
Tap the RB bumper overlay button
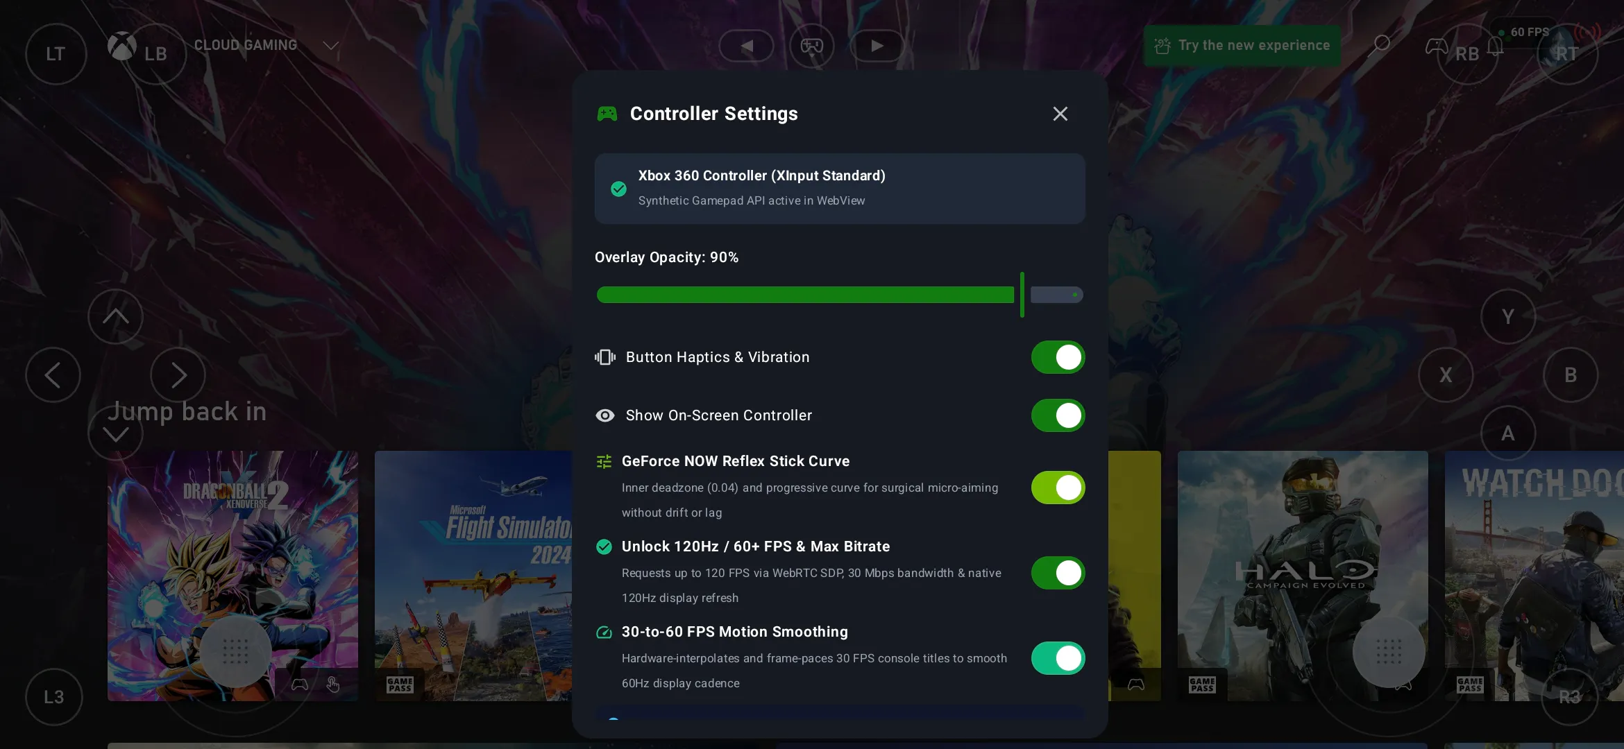(x=1467, y=54)
